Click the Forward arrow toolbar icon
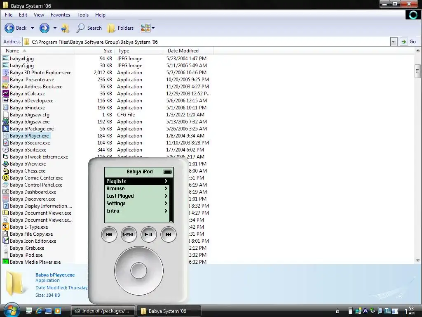The image size is (422, 317). point(45,28)
